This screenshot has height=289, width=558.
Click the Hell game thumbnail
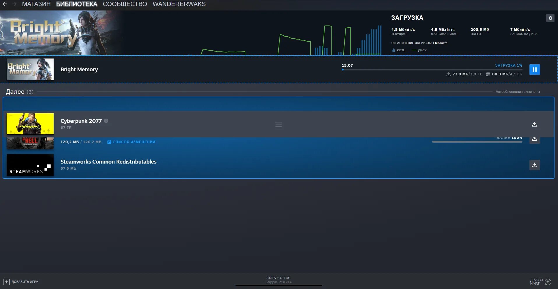(x=30, y=143)
